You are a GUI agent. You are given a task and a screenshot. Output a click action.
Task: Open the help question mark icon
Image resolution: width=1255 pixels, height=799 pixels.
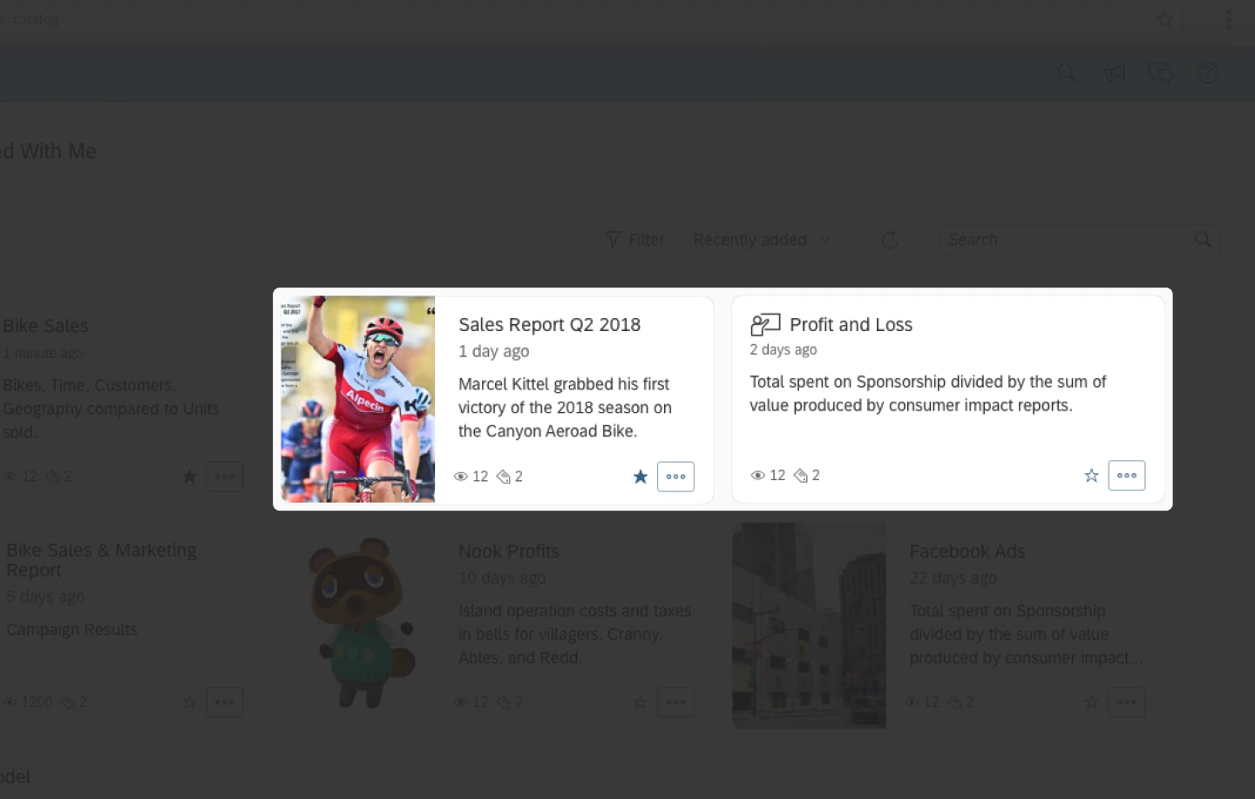[x=1207, y=73]
